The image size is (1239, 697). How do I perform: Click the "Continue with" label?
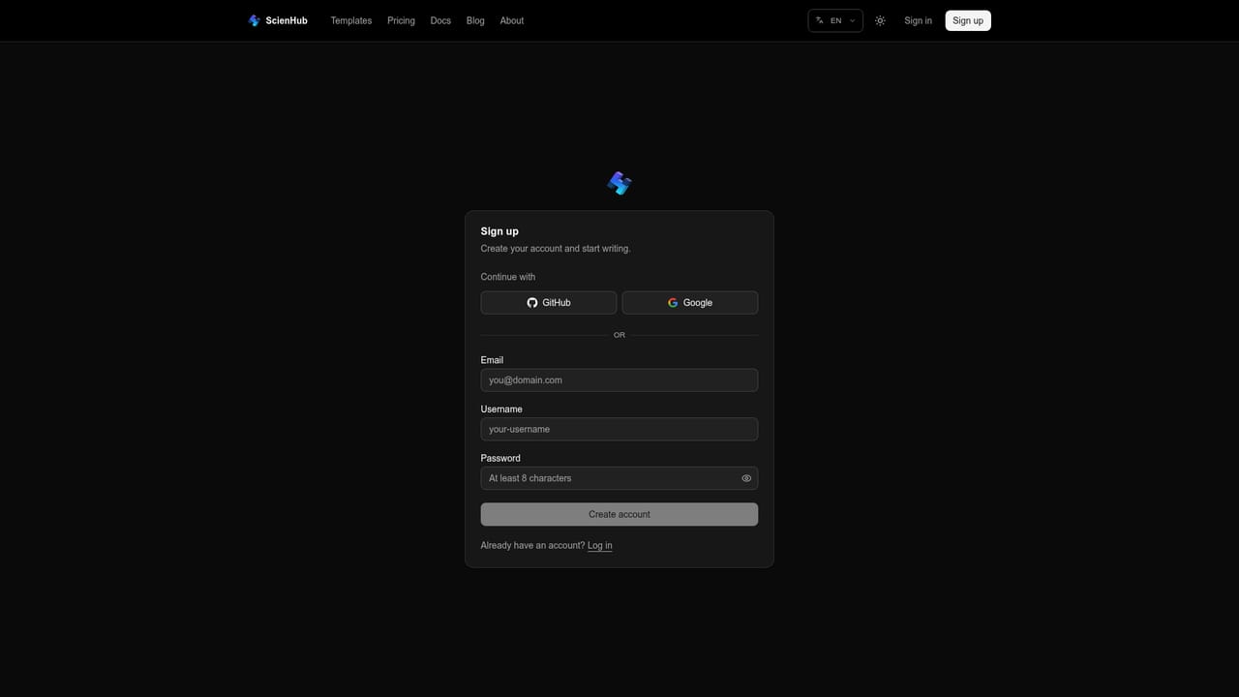pos(508,277)
